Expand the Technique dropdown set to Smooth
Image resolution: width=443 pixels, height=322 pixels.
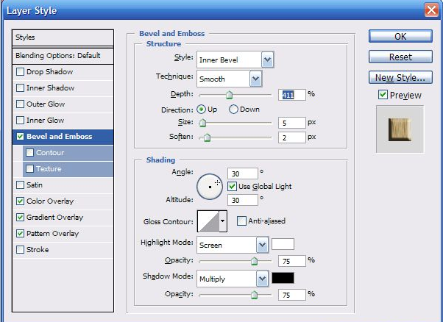click(x=255, y=79)
